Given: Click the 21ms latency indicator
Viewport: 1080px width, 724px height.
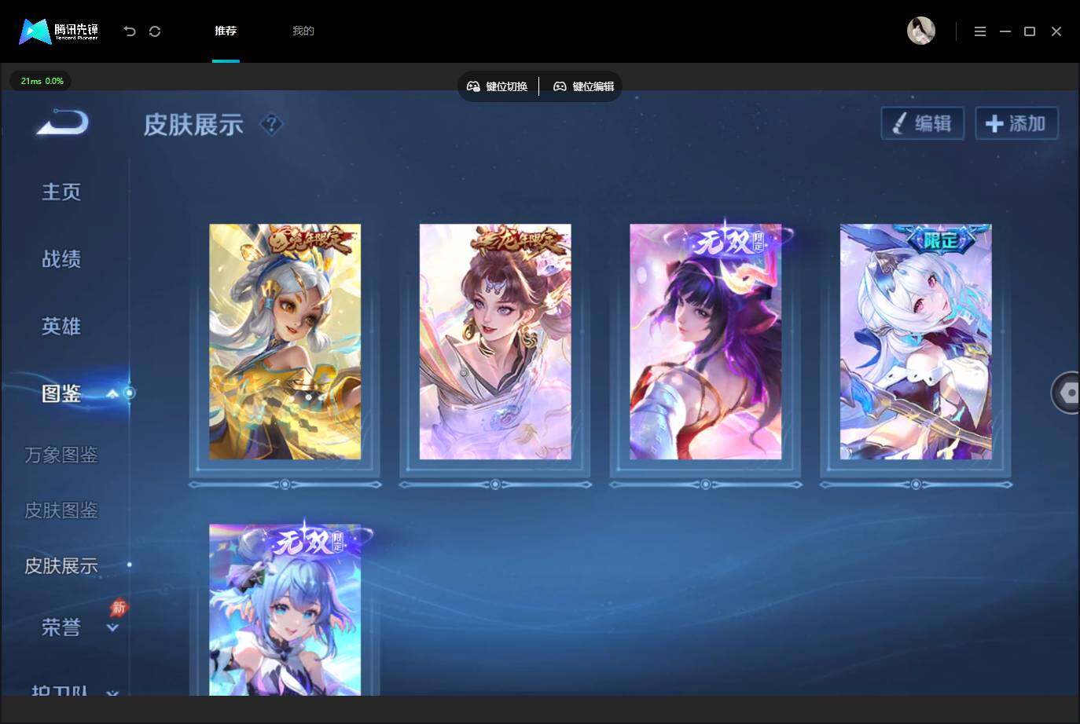Looking at the screenshot, I should pyautogui.click(x=42, y=81).
